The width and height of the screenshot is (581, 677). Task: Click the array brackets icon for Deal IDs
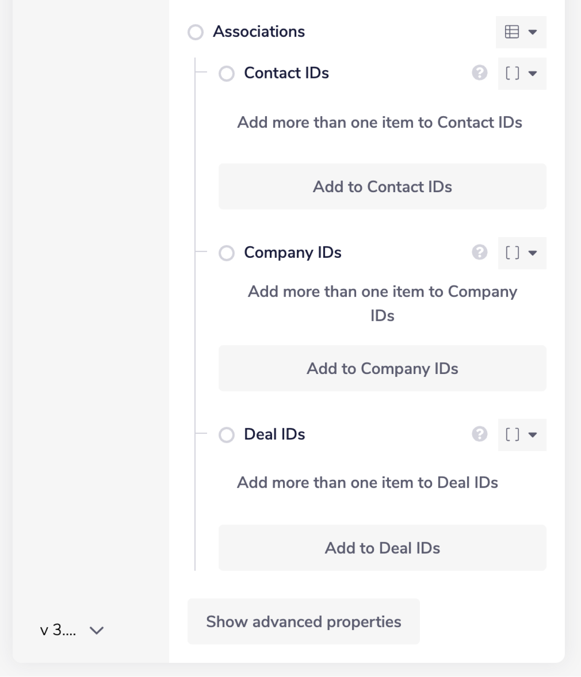click(x=513, y=435)
